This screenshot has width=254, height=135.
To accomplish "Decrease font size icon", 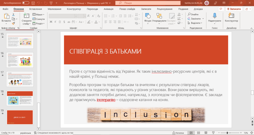I will coord(93,16).
